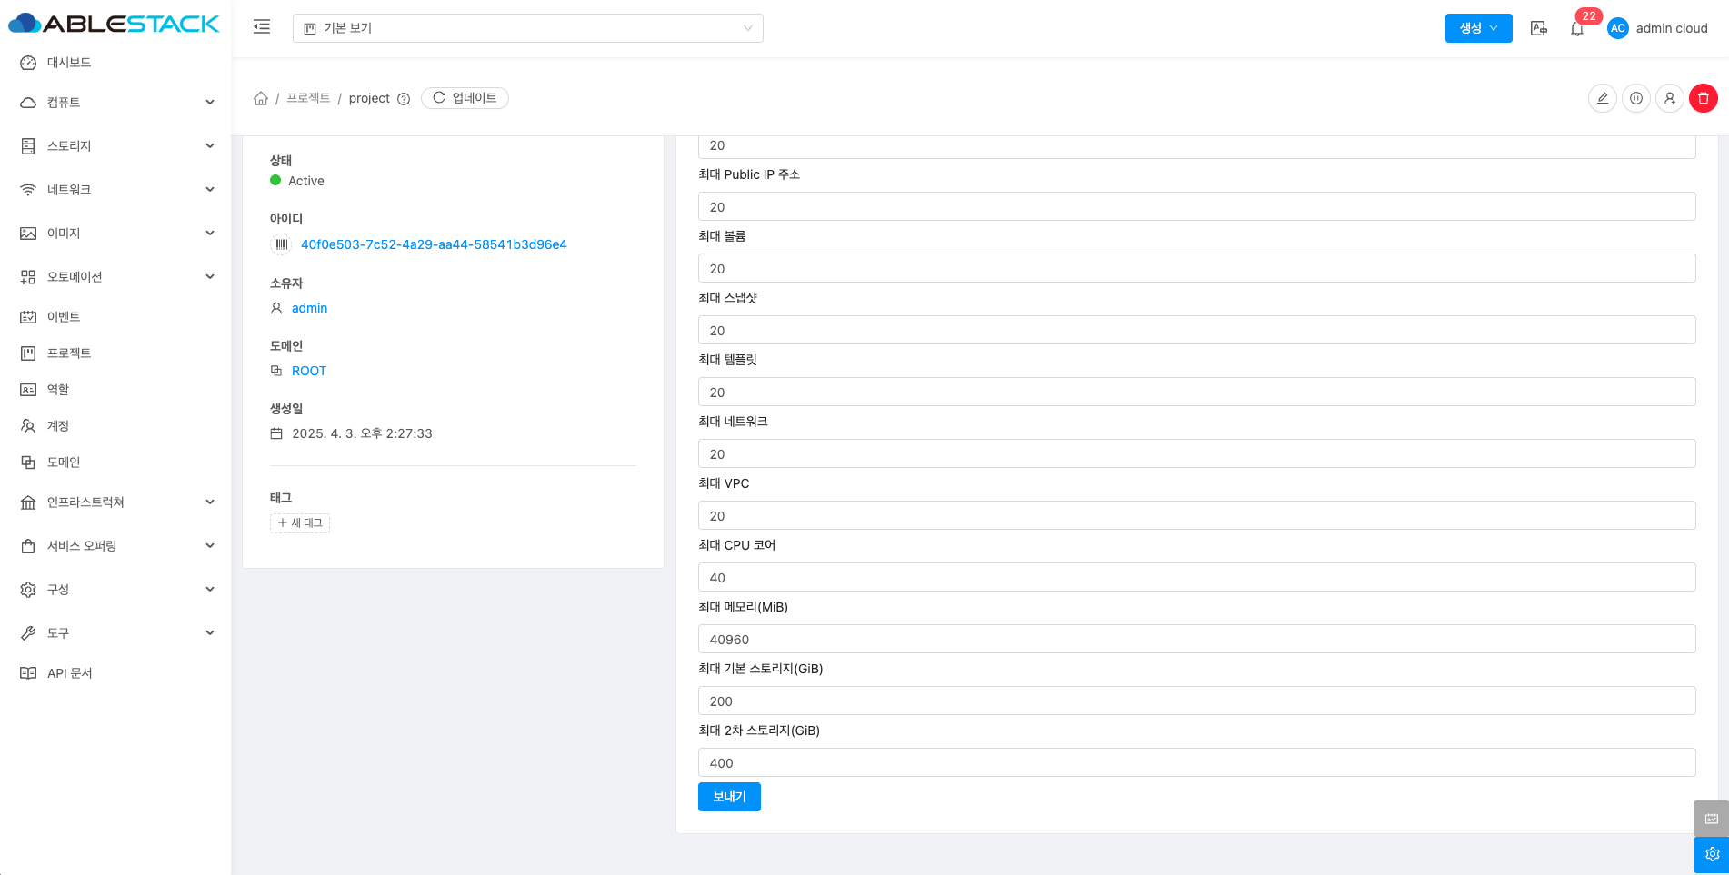Open the blue settings gear panel

[1711, 854]
